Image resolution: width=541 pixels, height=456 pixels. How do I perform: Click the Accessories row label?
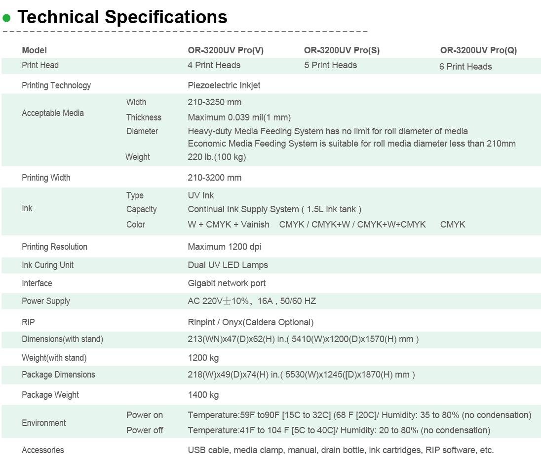coord(43,450)
